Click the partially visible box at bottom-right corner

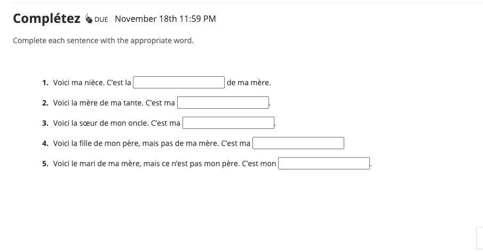pyautogui.click(x=479, y=237)
